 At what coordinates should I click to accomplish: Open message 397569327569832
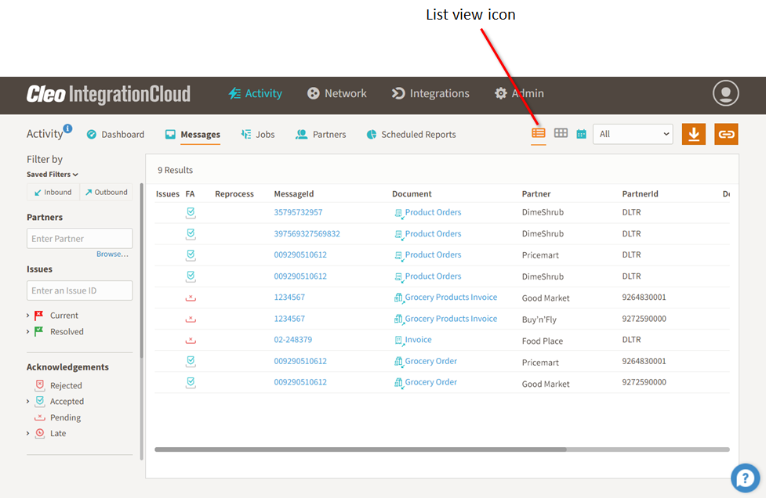coord(307,233)
